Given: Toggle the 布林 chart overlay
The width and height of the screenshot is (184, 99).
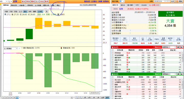Looking at the screenshot, I should pyautogui.click(x=30, y=11).
